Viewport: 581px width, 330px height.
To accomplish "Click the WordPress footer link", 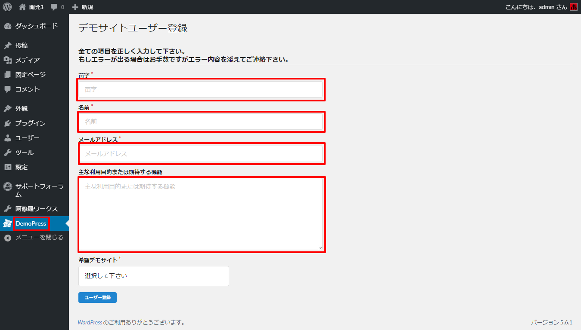I will pos(90,322).
